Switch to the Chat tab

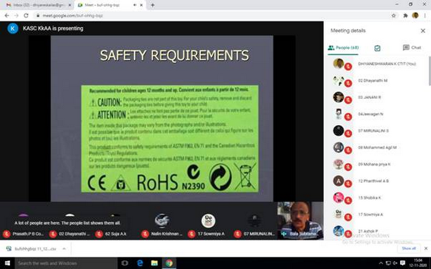(411, 48)
